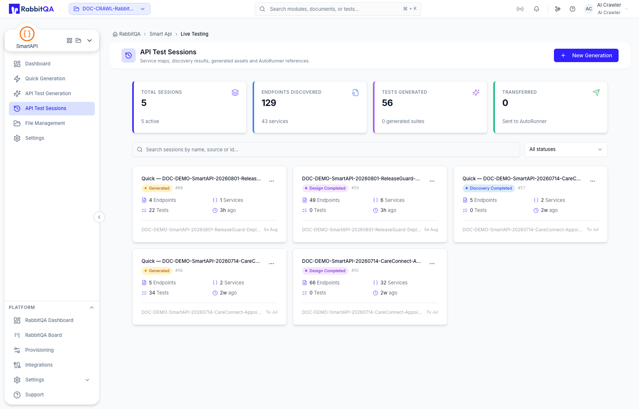Image resolution: width=639 pixels, height=409 pixels.
Task: Click the live broadcast signal icon
Action: [x=520, y=9]
